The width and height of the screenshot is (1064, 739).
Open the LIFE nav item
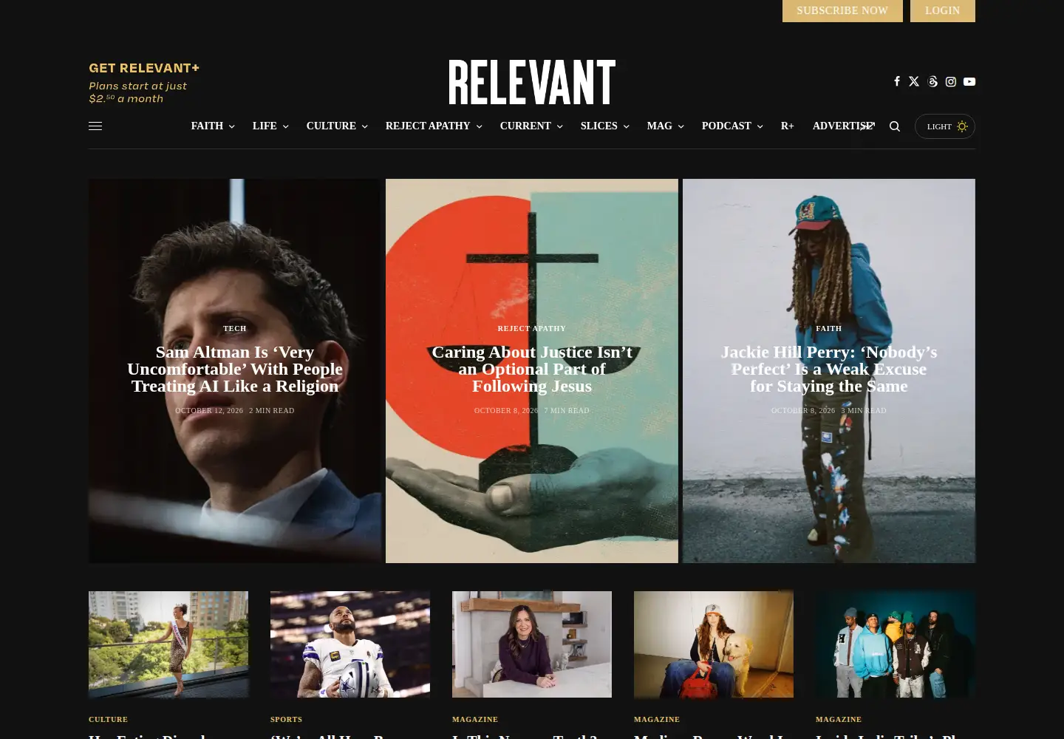click(265, 126)
